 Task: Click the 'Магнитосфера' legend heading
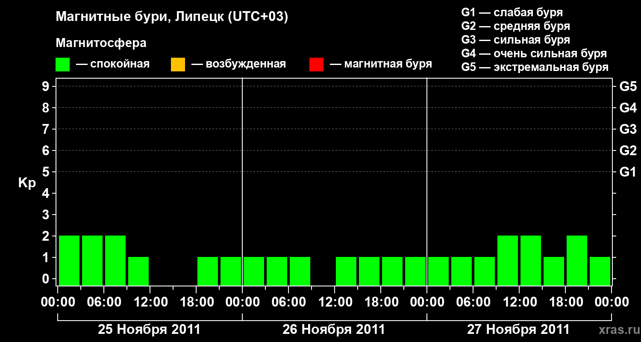101,43
